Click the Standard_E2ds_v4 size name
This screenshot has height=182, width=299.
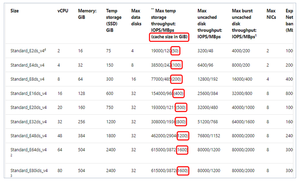[28, 51]
